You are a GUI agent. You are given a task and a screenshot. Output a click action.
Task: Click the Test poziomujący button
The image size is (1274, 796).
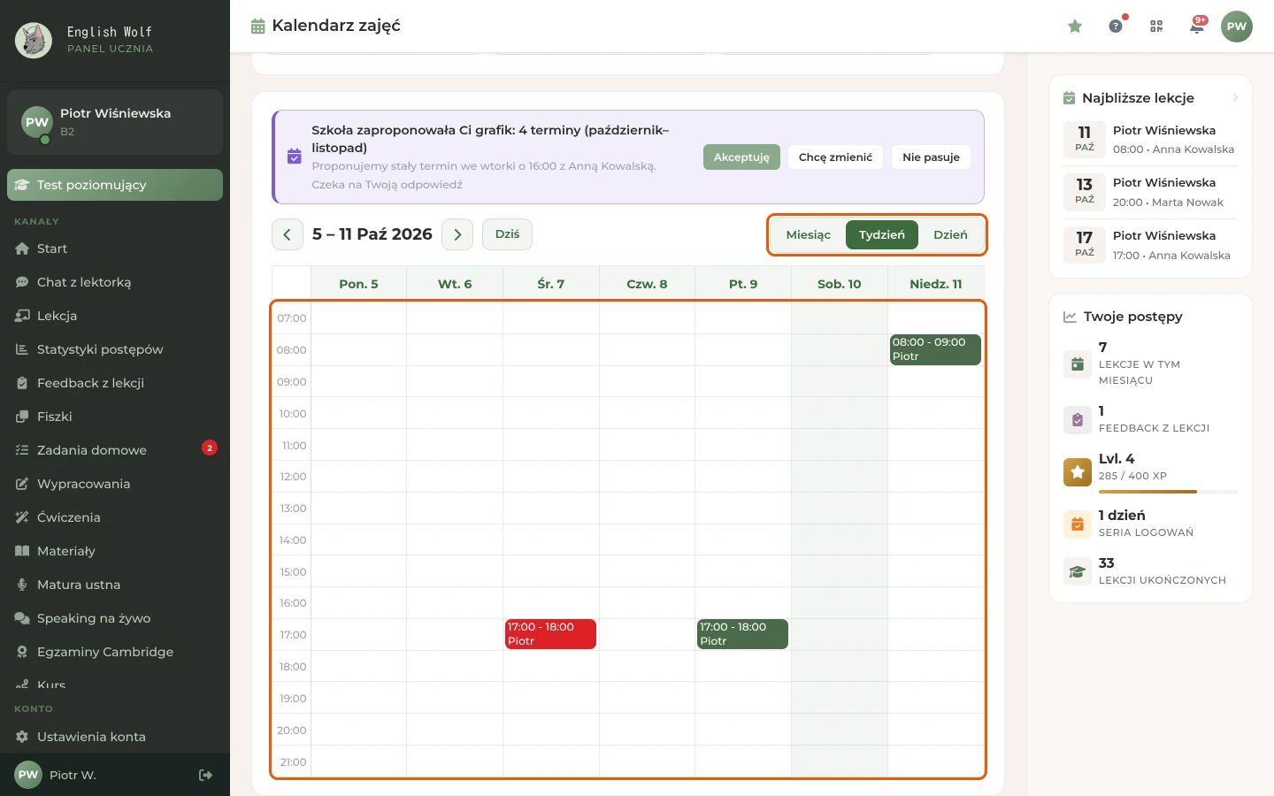[x=115, y=185]
